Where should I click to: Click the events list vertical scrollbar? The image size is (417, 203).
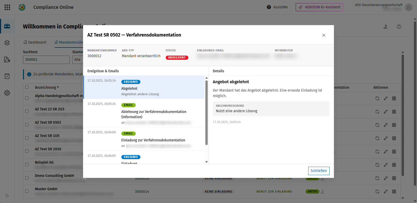click(x=206, y=112)
